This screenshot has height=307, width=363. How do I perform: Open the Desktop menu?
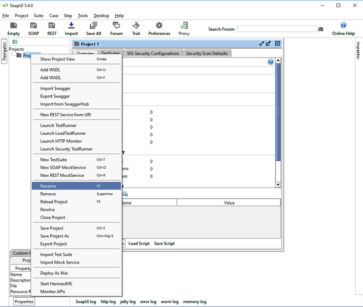[102, 16]
